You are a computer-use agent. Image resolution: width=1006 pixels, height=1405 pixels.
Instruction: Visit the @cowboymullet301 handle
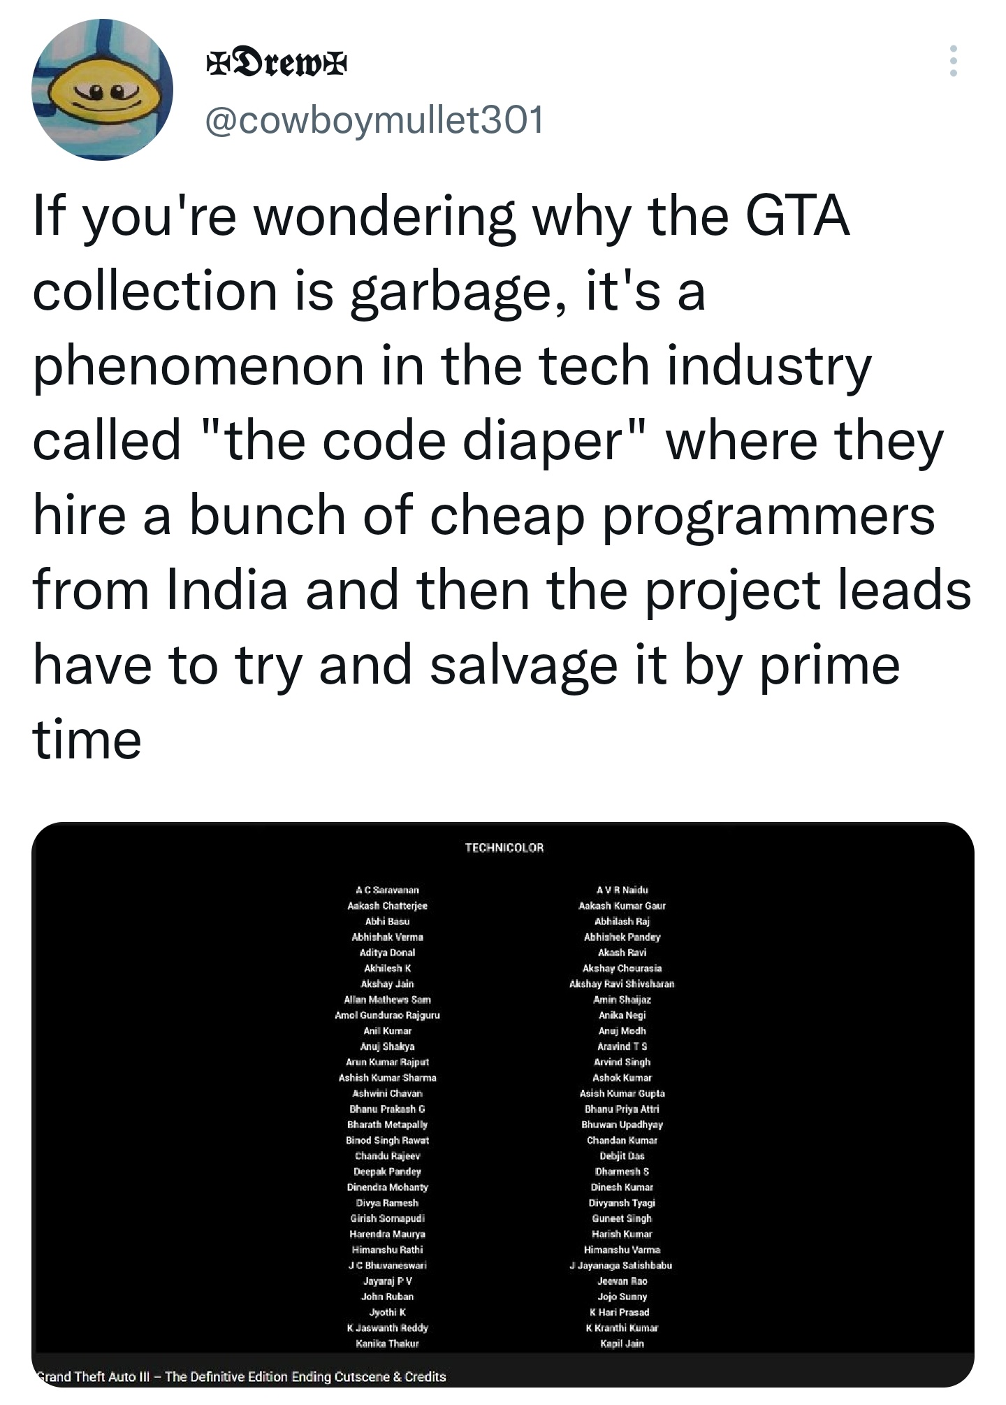tap(374, 120)
